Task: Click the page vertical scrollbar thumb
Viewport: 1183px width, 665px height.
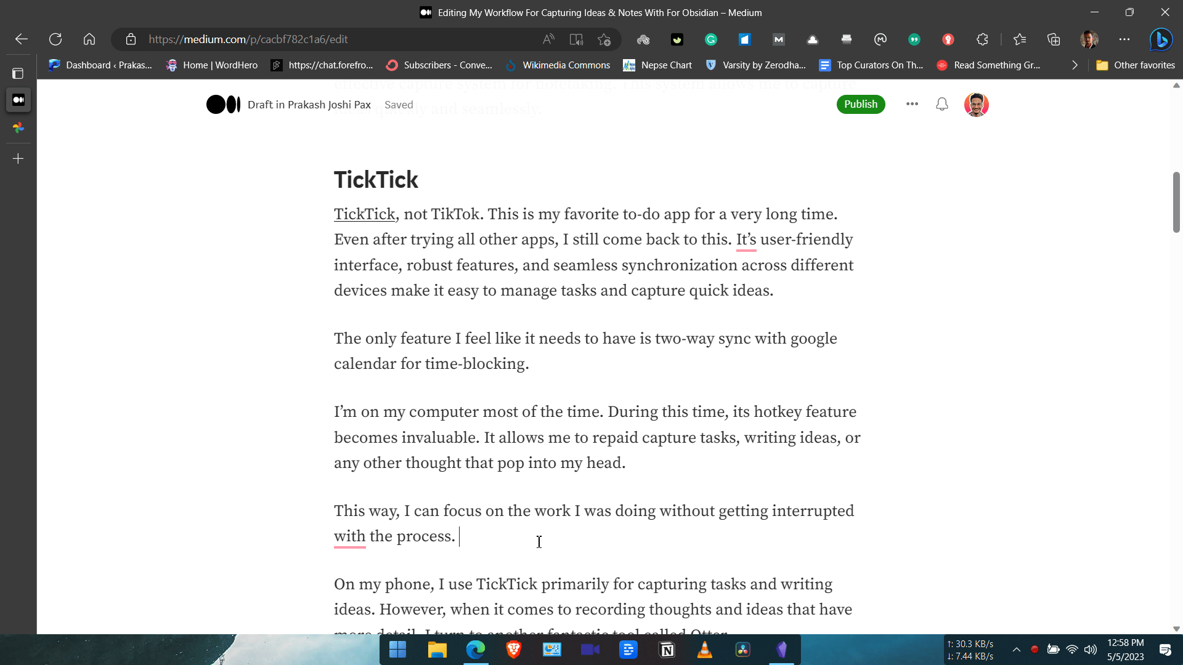Action: [1176, 203]
